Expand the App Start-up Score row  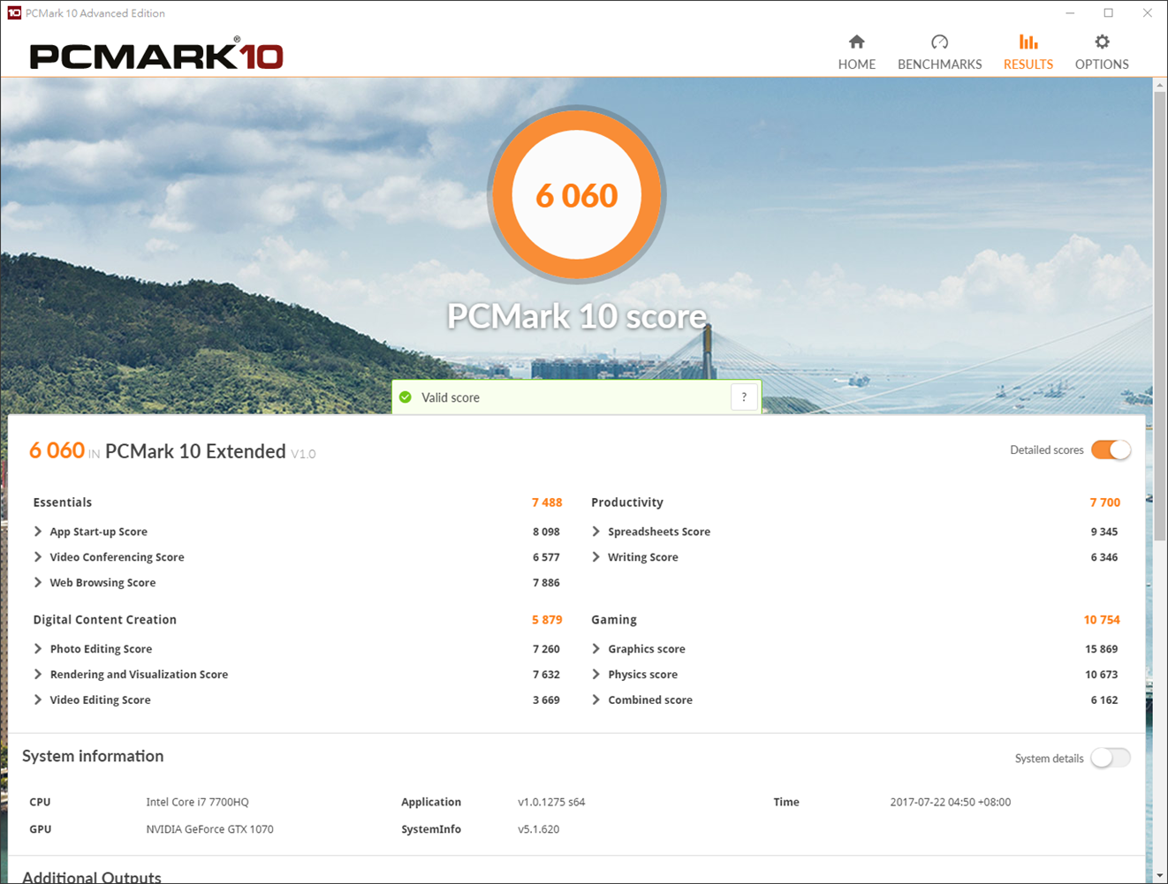click(x=38, y=532)
